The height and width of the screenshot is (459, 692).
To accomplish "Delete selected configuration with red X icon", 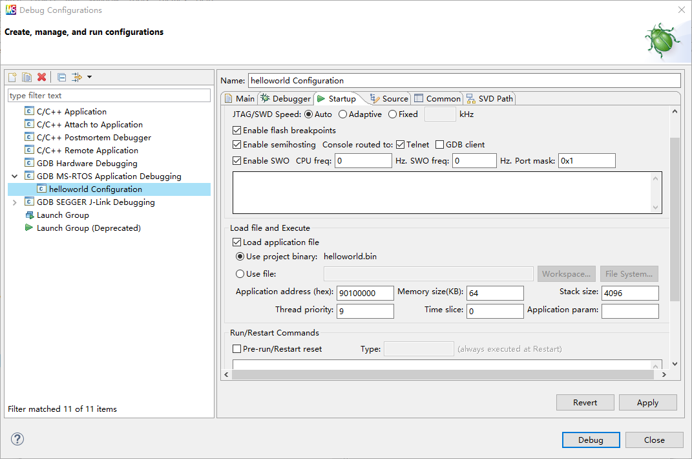I will coord(42,78).
